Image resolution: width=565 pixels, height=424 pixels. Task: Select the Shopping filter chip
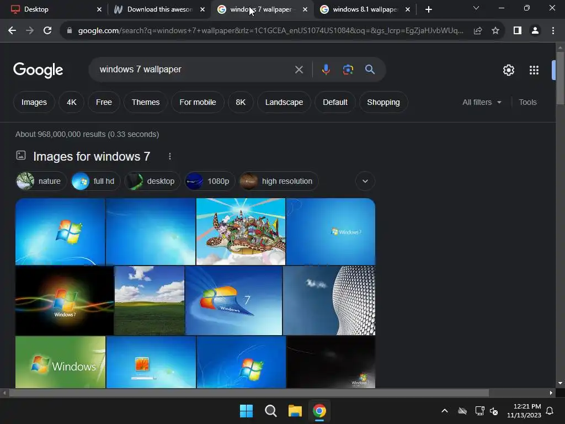pos(383,102)
